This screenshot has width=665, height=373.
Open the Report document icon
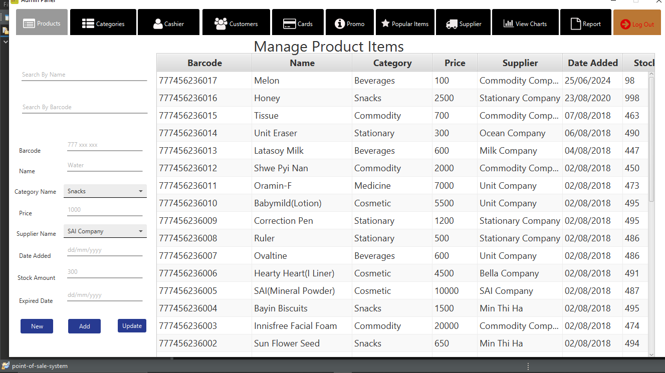click(x=576, y=24)
